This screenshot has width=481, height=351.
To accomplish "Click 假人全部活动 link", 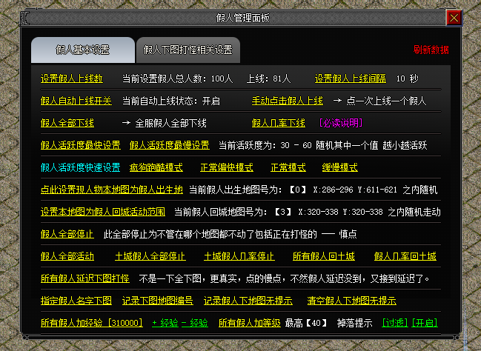I will click(67, 256).
